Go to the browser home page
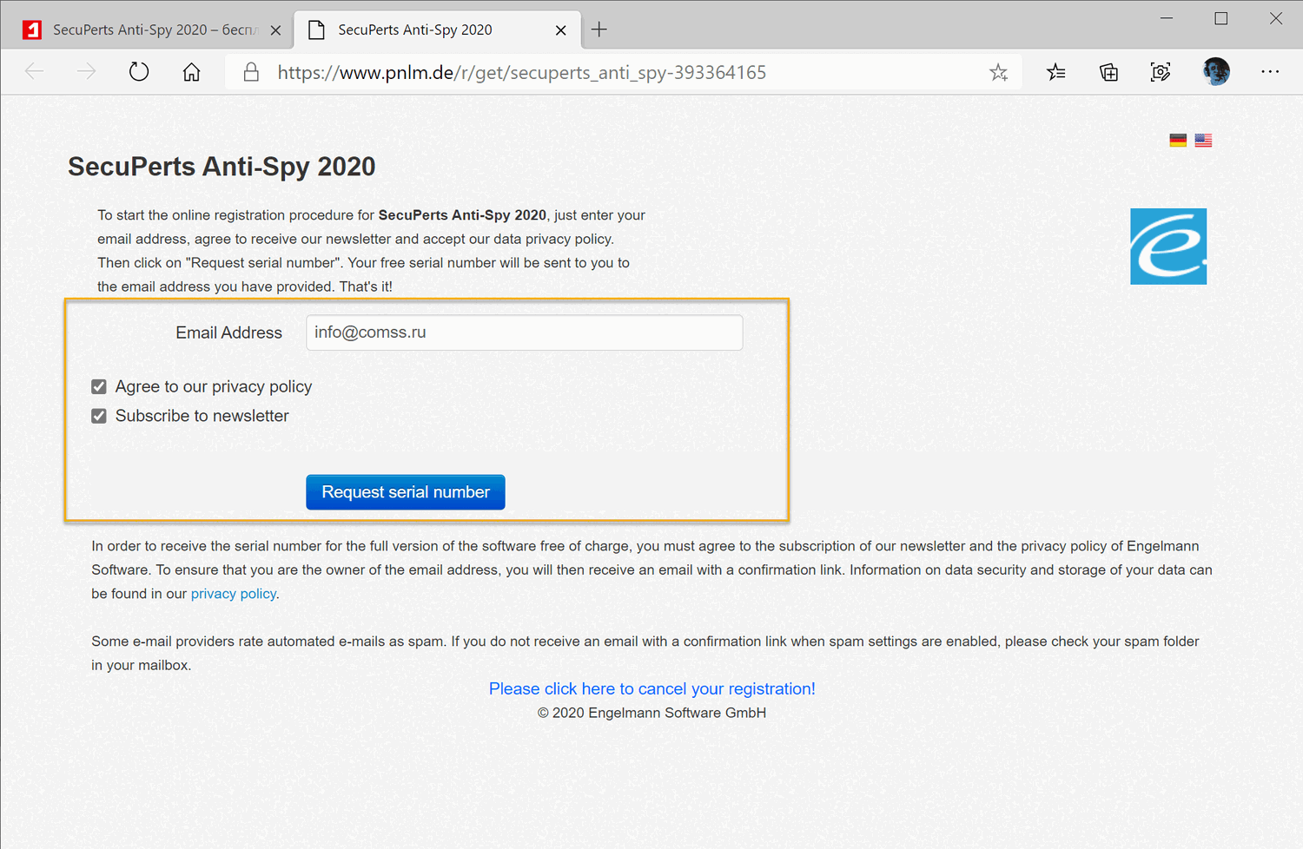1303x849 pixels. (x=191, y=72)
